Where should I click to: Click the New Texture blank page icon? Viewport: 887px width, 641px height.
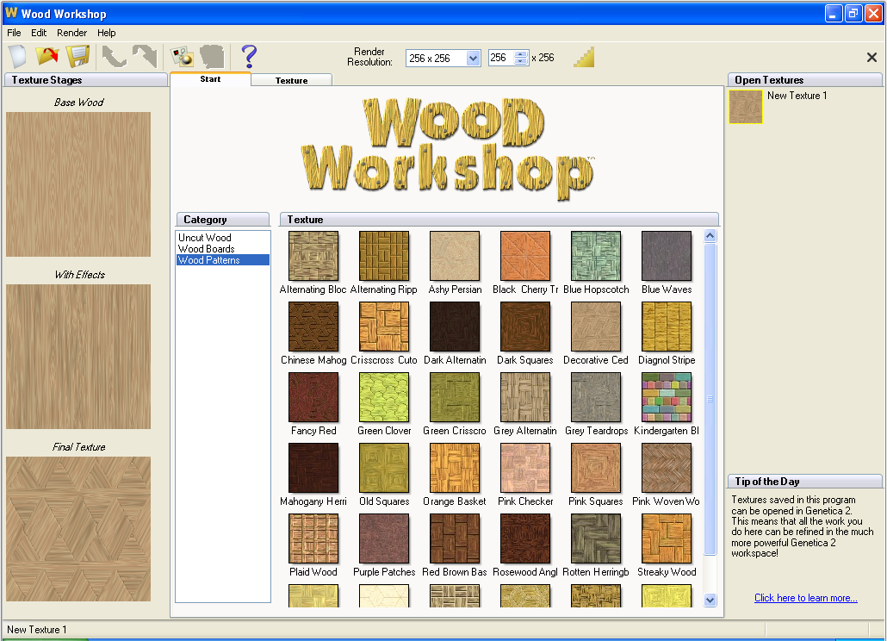[x=18, y=57]
